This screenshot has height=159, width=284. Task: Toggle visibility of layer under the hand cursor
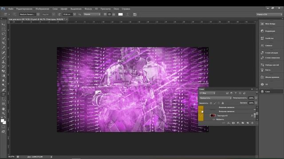coord(201,111)
